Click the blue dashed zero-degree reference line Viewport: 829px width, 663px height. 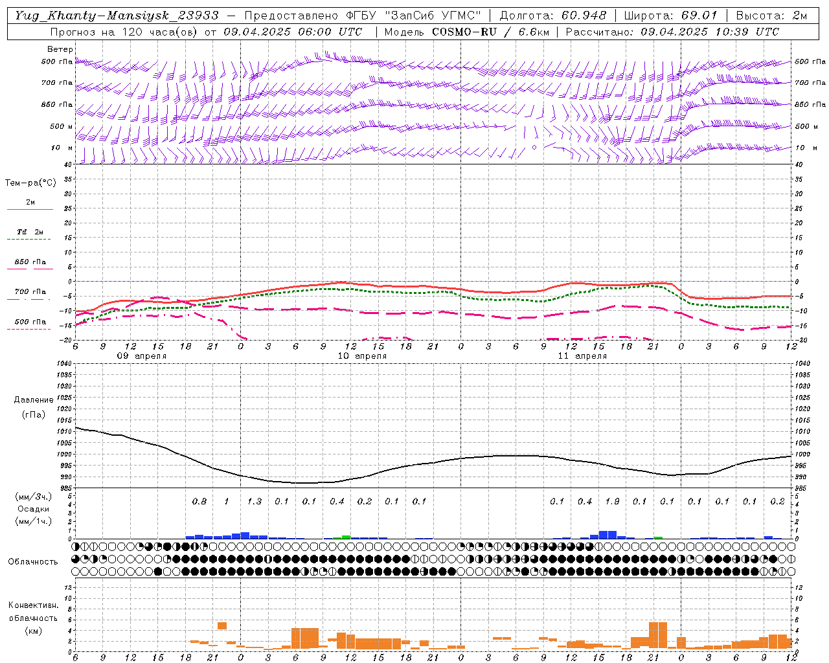434,281
